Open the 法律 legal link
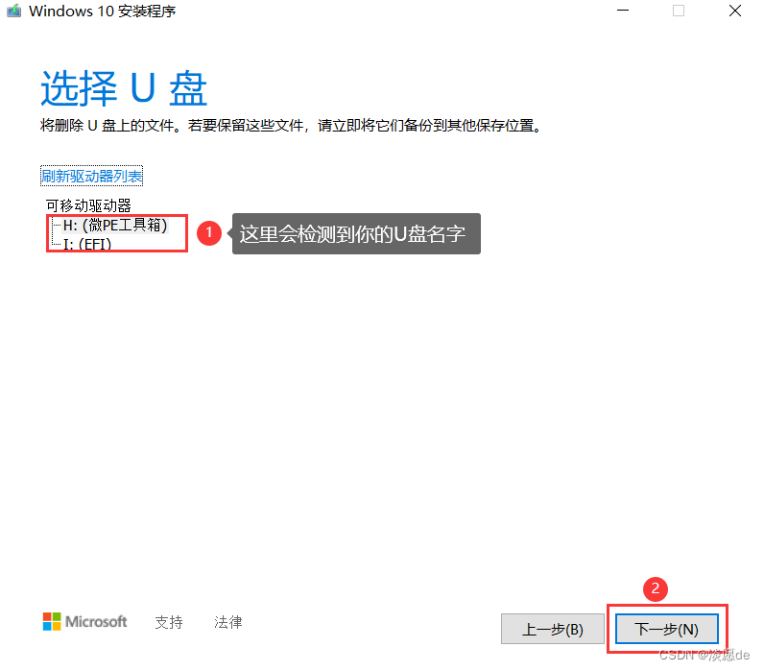Viewport: 764px width, 671px height. coord(228,622)
